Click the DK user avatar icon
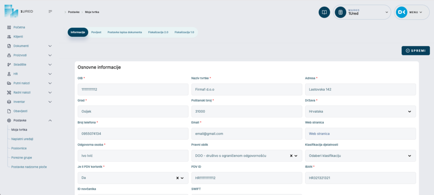434x195 pixels. 401,12
